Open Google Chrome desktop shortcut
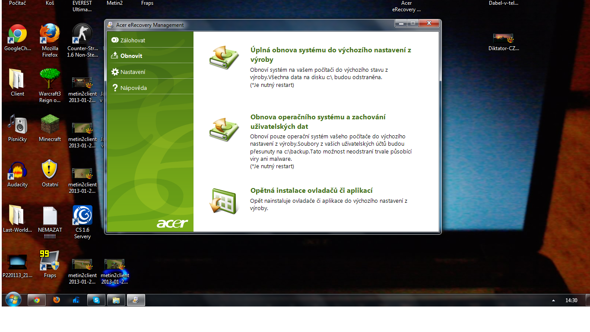Viewport: 590px width, 332px height. pyautogui.click(x=18, y=38)
